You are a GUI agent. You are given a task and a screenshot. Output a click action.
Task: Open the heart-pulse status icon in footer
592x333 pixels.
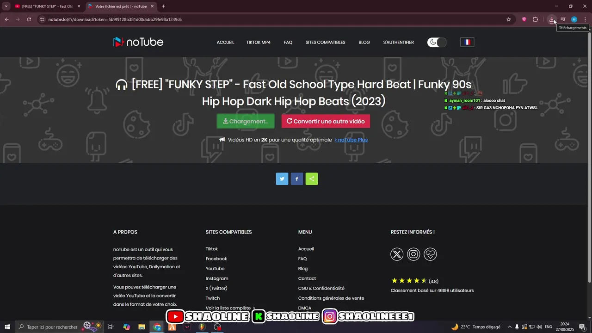point(430,254)
